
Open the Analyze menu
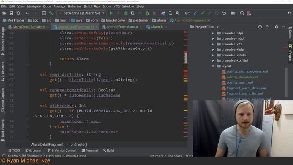click(x=60, y=6)
